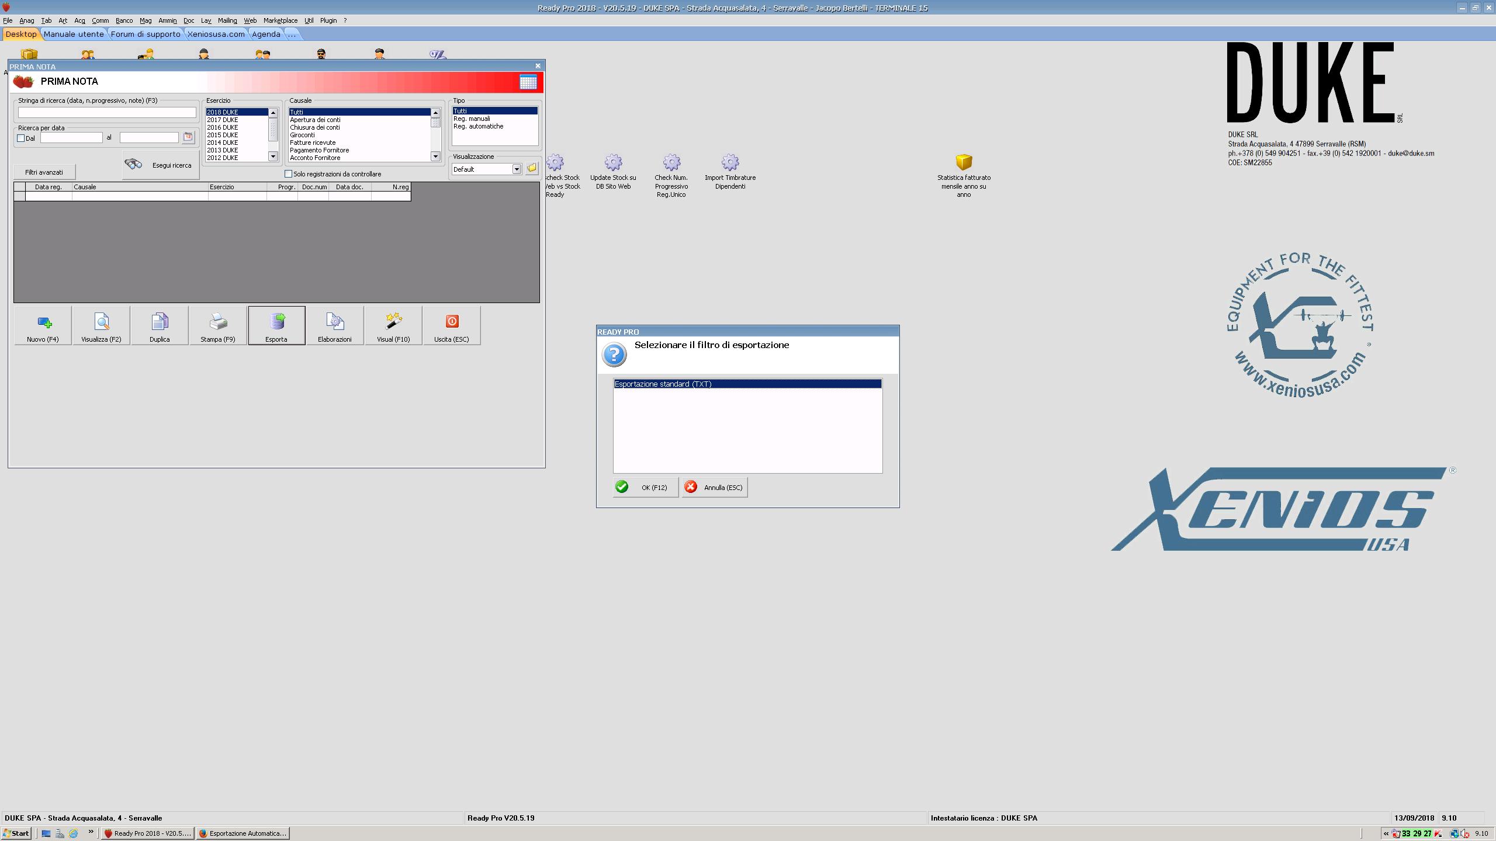Open the date-range calendar picker icon

coord(188,137)
